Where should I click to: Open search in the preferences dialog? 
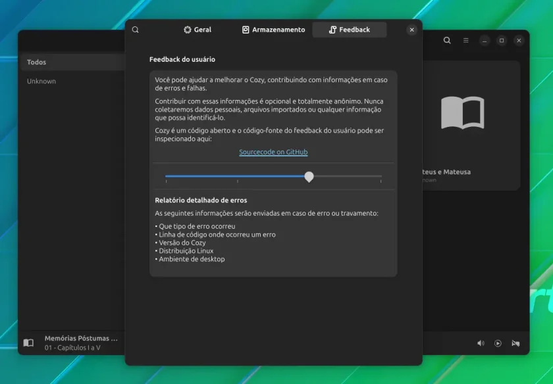[136, 30]
